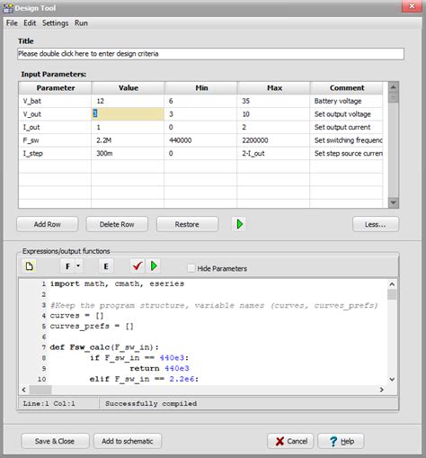Click the Min column header
426x458 pixels.
pyautogui.click(x=201, y=88)
